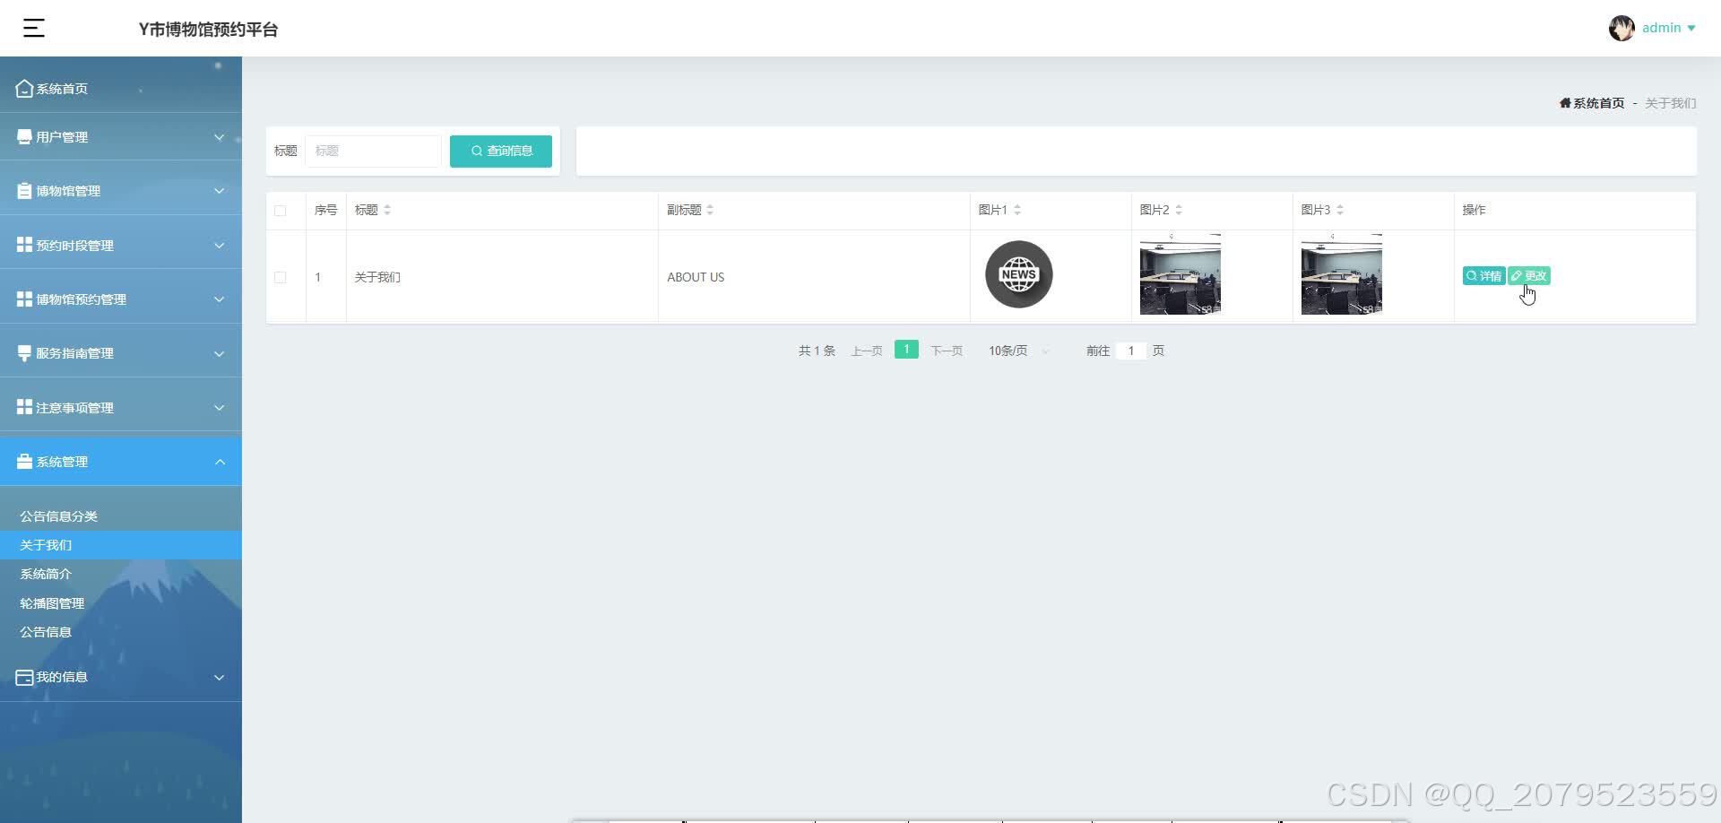
Task: Expand the 我的信息 menu chevron
Action: (x=219, y=678)
